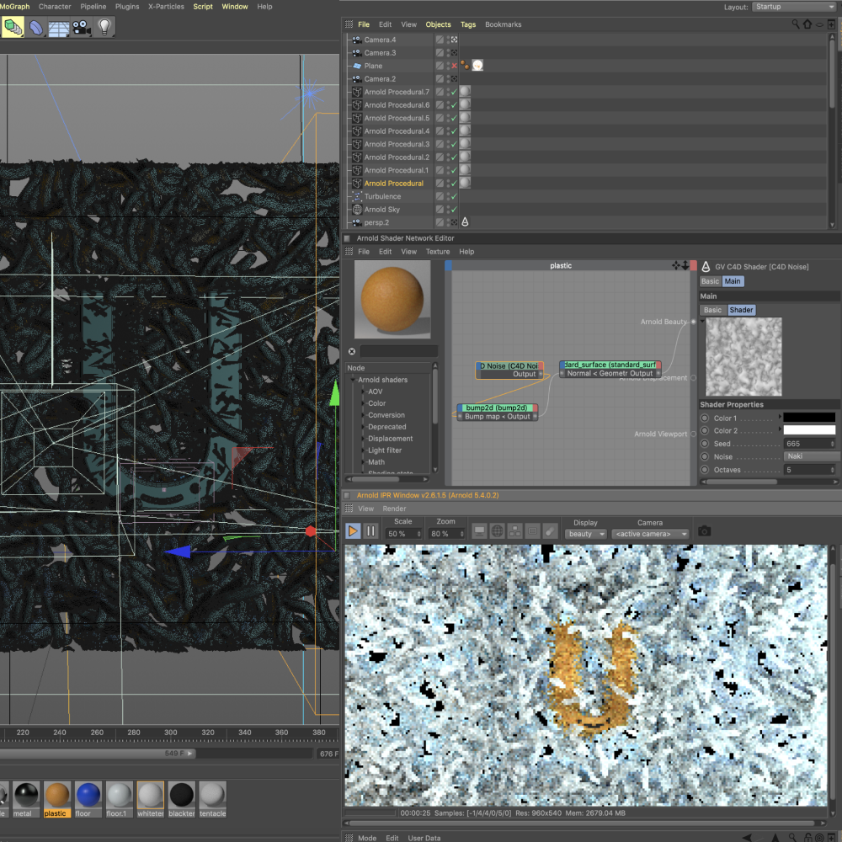This screenshot has width=842, height=842.
Task: Toggle Arnold Sky enable checkmark
Action: (455, 209)
